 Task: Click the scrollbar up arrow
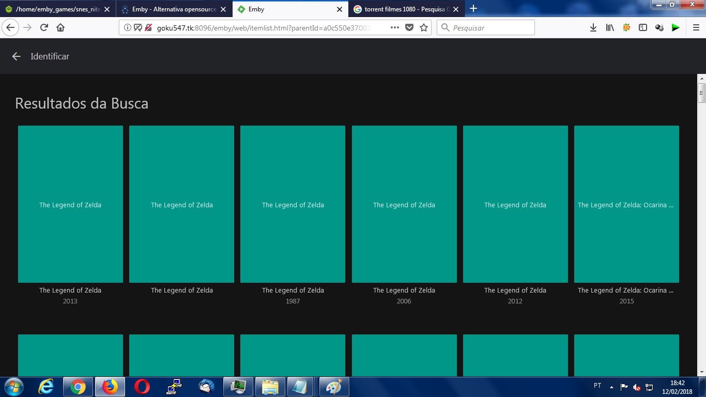pyautogui.click(x=701, y=78)
